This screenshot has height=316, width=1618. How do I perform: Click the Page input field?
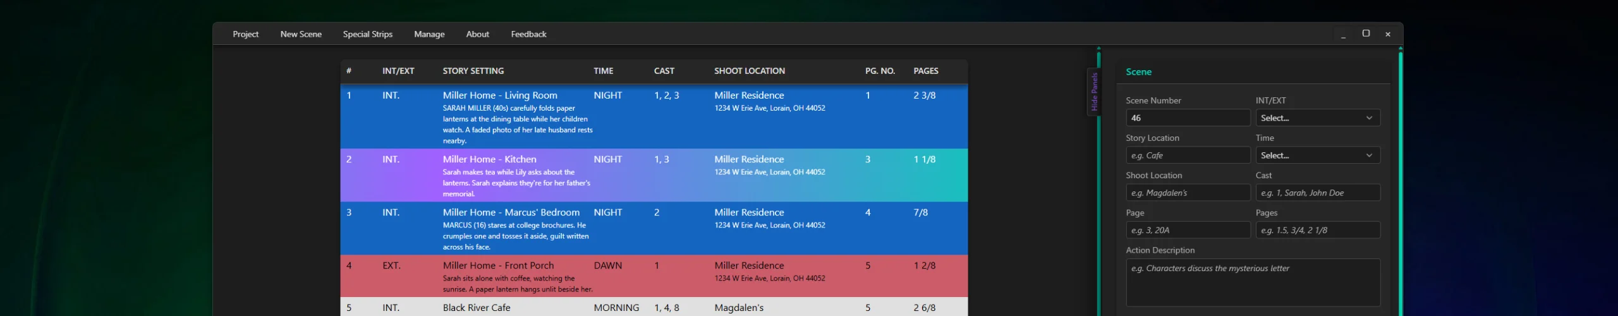[x=1187, y=230]
